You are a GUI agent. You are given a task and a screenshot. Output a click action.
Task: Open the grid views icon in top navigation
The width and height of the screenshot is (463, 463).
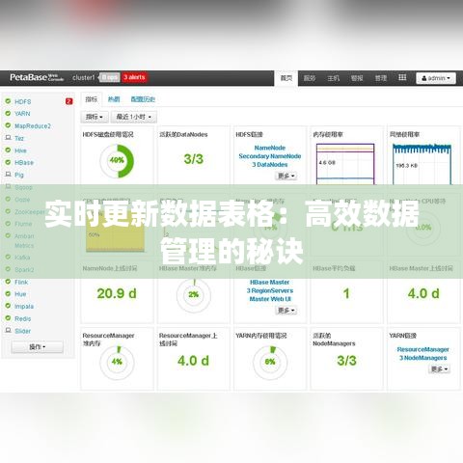tap(402, 77)
